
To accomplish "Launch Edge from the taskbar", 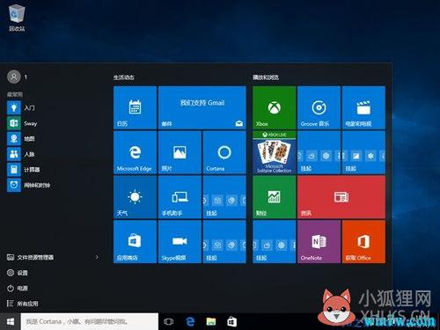I will pyautogui.click(x=190, y=322).
